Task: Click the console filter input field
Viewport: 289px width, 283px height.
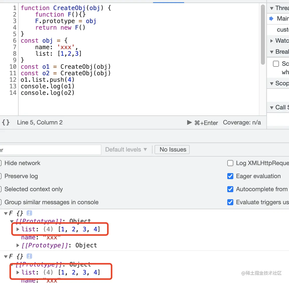Action: click(50, 150)
